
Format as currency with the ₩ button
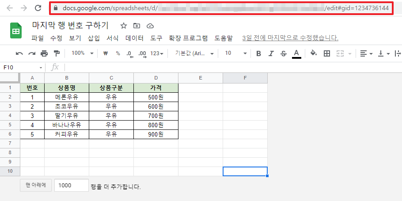(106, 53)
